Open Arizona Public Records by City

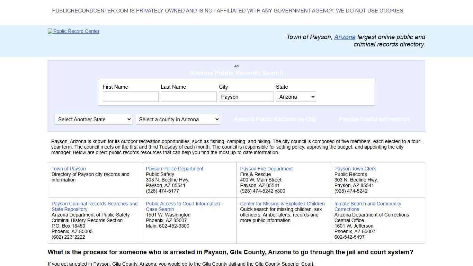[275, 119]
